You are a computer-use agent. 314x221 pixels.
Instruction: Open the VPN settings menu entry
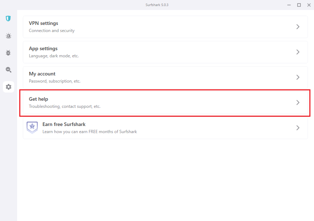tap(44, 23)
